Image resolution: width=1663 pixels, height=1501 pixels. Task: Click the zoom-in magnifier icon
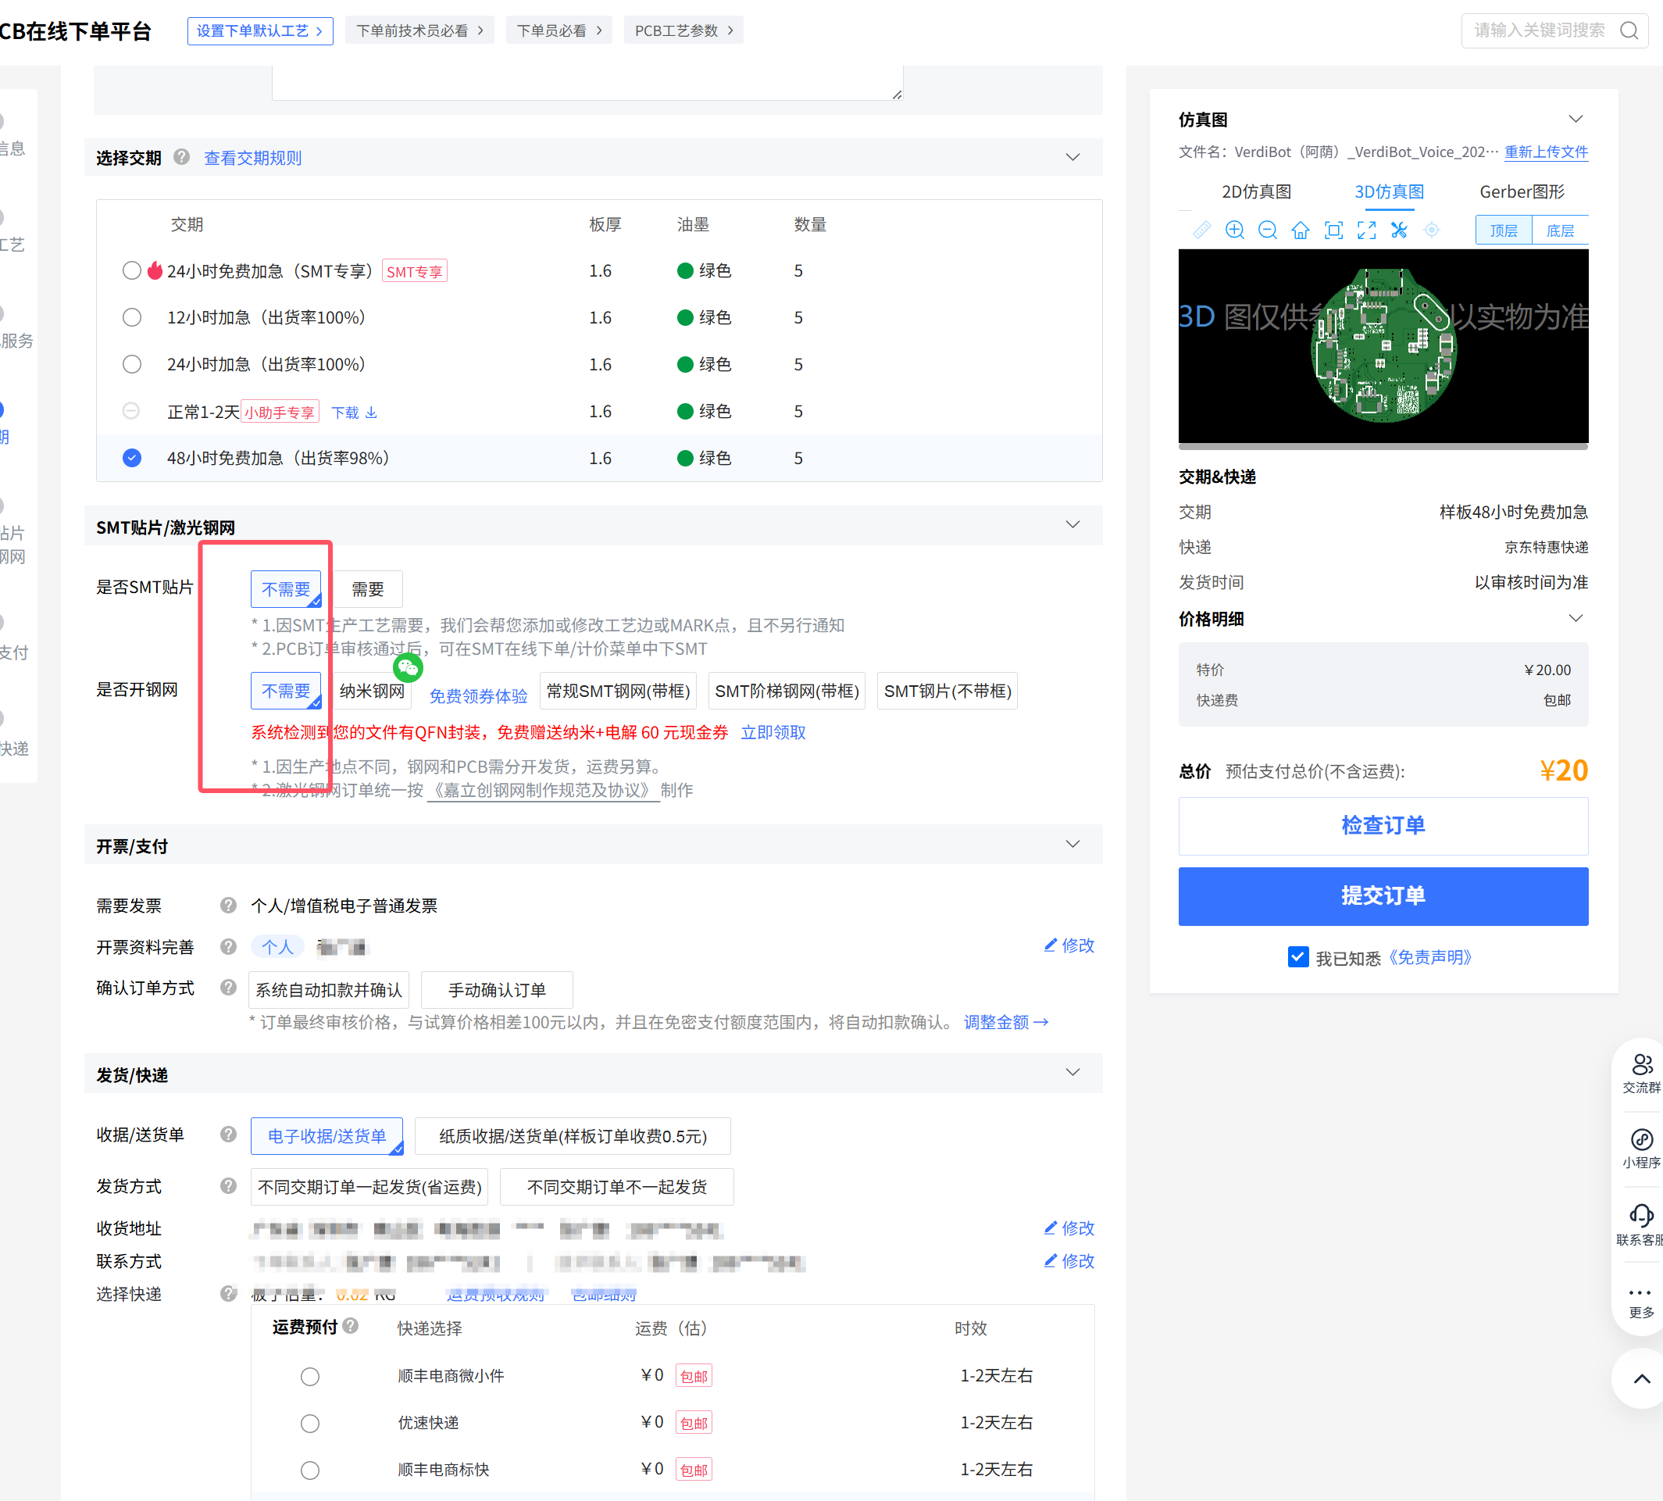pyautogui.click(x=1234, y=230)
